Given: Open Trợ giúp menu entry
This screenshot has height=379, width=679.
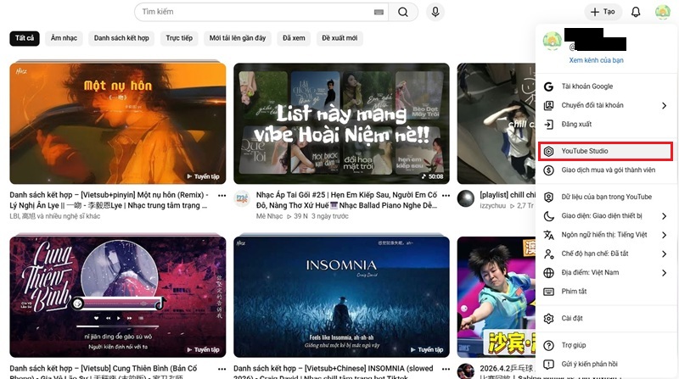Looking at the screenshot, I should 606,345.
